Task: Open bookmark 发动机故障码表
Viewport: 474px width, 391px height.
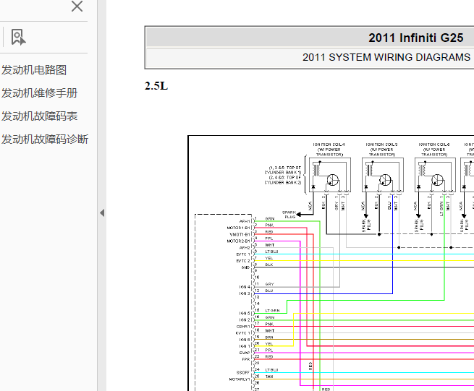Action: click(x=39, y=116)
